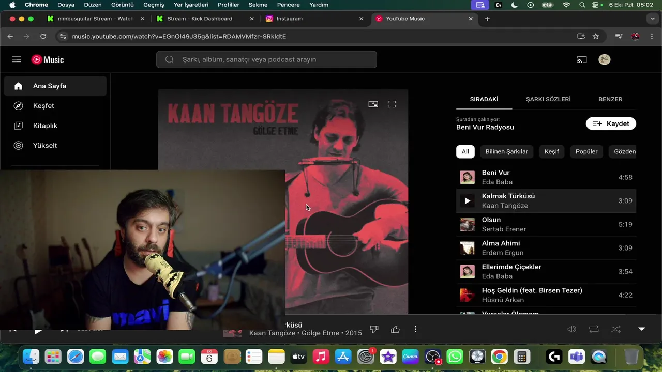Open the Wi-Fi status menu
Image resolution: width=662 pixels, height=372 pixels.
[x=566, y=5]
